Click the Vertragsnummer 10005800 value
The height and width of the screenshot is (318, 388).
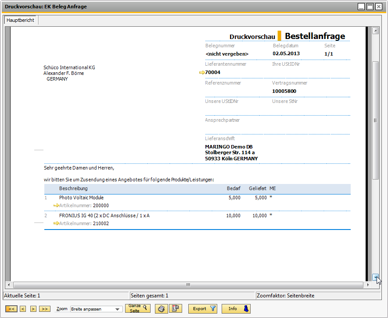pos(284,91)
